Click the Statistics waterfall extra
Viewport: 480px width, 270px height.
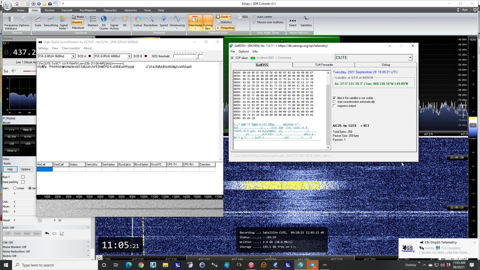[x=224, y=22]
